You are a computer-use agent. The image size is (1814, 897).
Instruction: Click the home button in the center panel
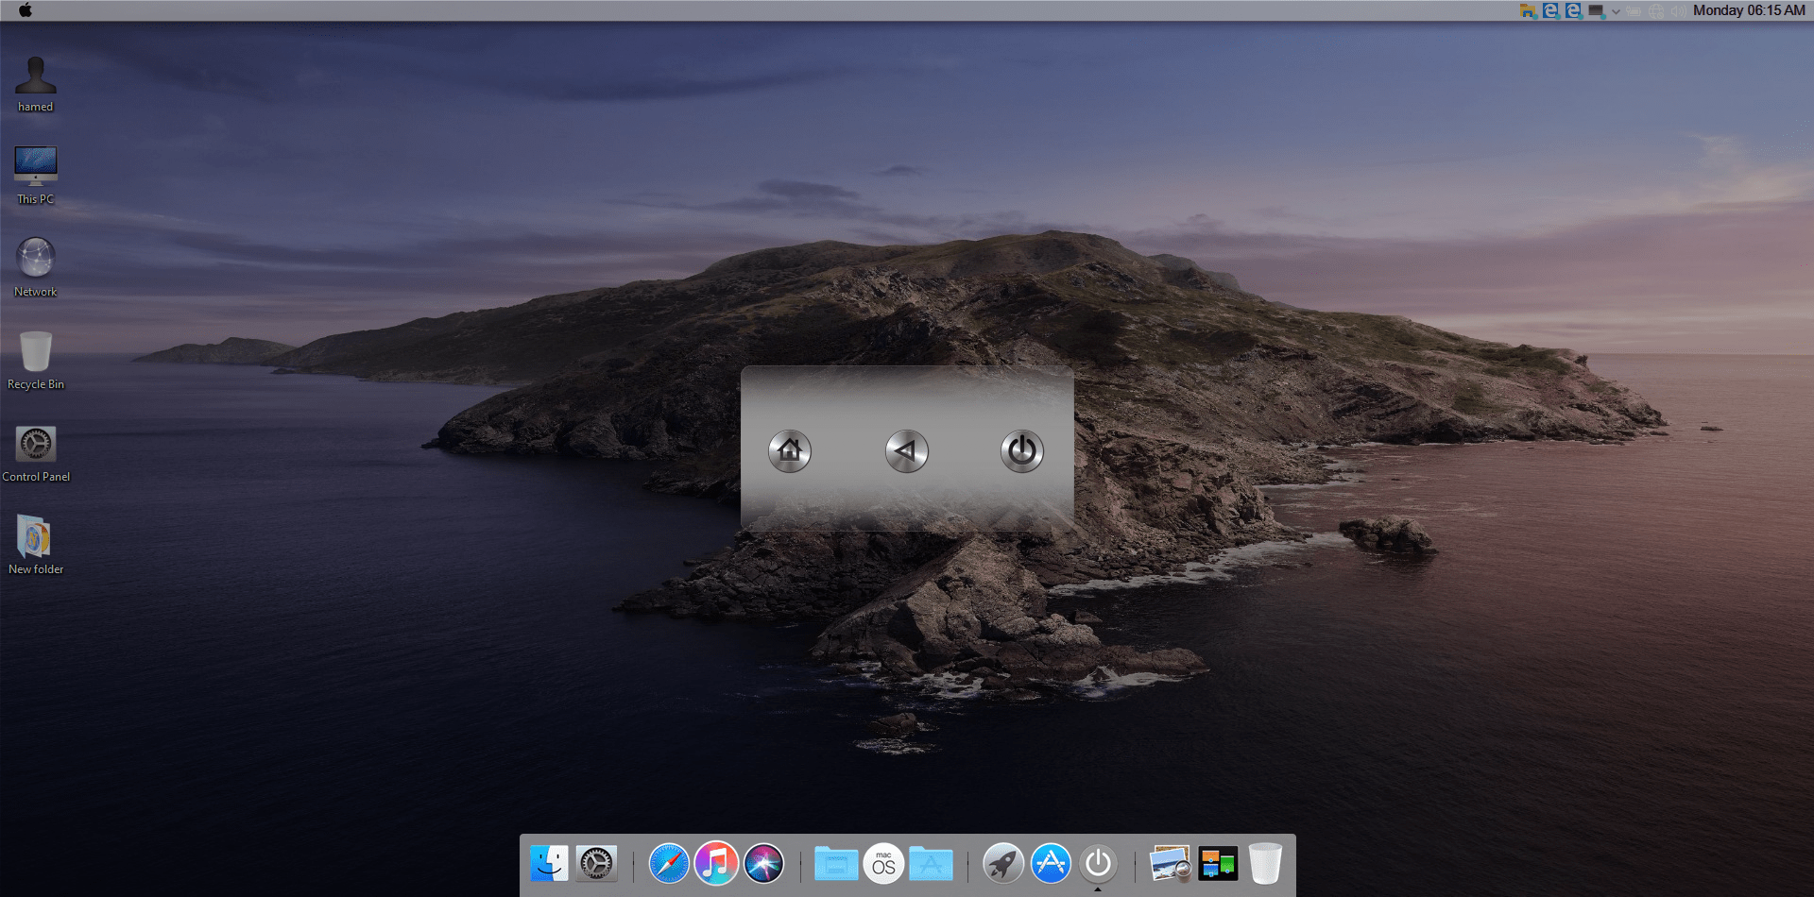pos(790,451)
